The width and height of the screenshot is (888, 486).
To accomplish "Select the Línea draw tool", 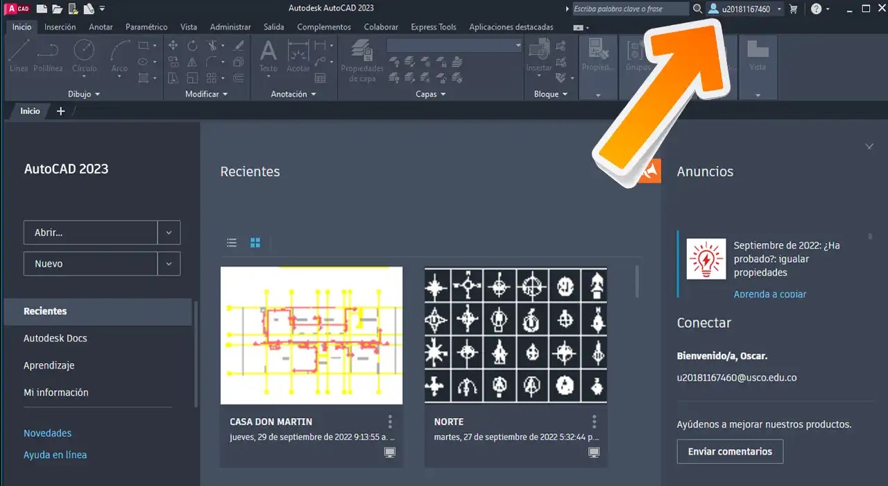I will [x=19, y=55].
